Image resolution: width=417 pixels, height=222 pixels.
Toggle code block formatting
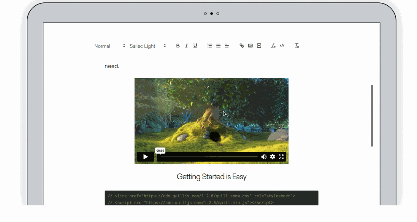[282, 46]
